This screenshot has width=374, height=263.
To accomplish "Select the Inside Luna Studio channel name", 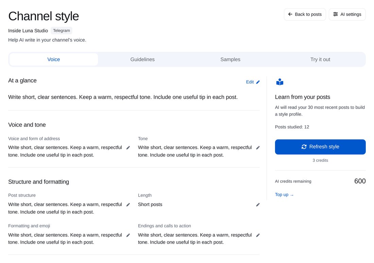I will pos(28,31).
